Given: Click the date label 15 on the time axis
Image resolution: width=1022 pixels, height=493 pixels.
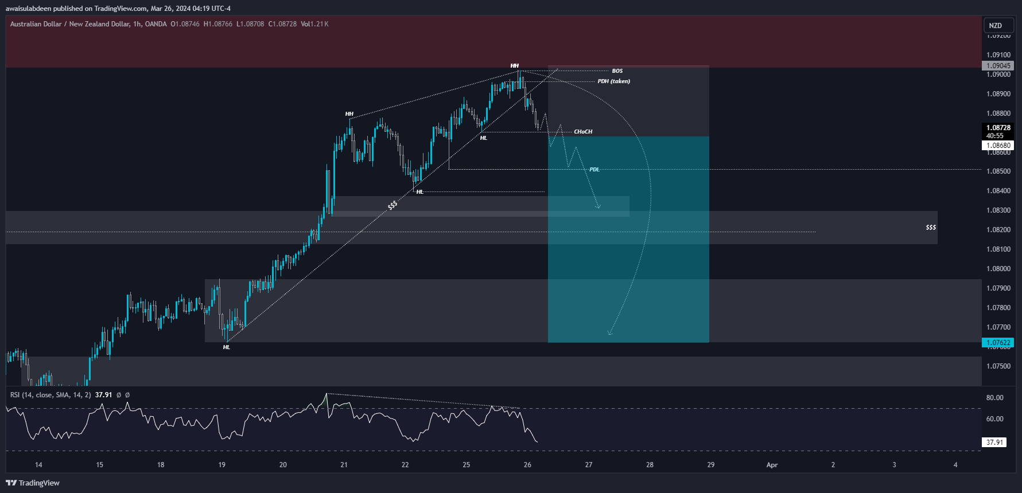Looking at the screenshot, I should (100, 465).
